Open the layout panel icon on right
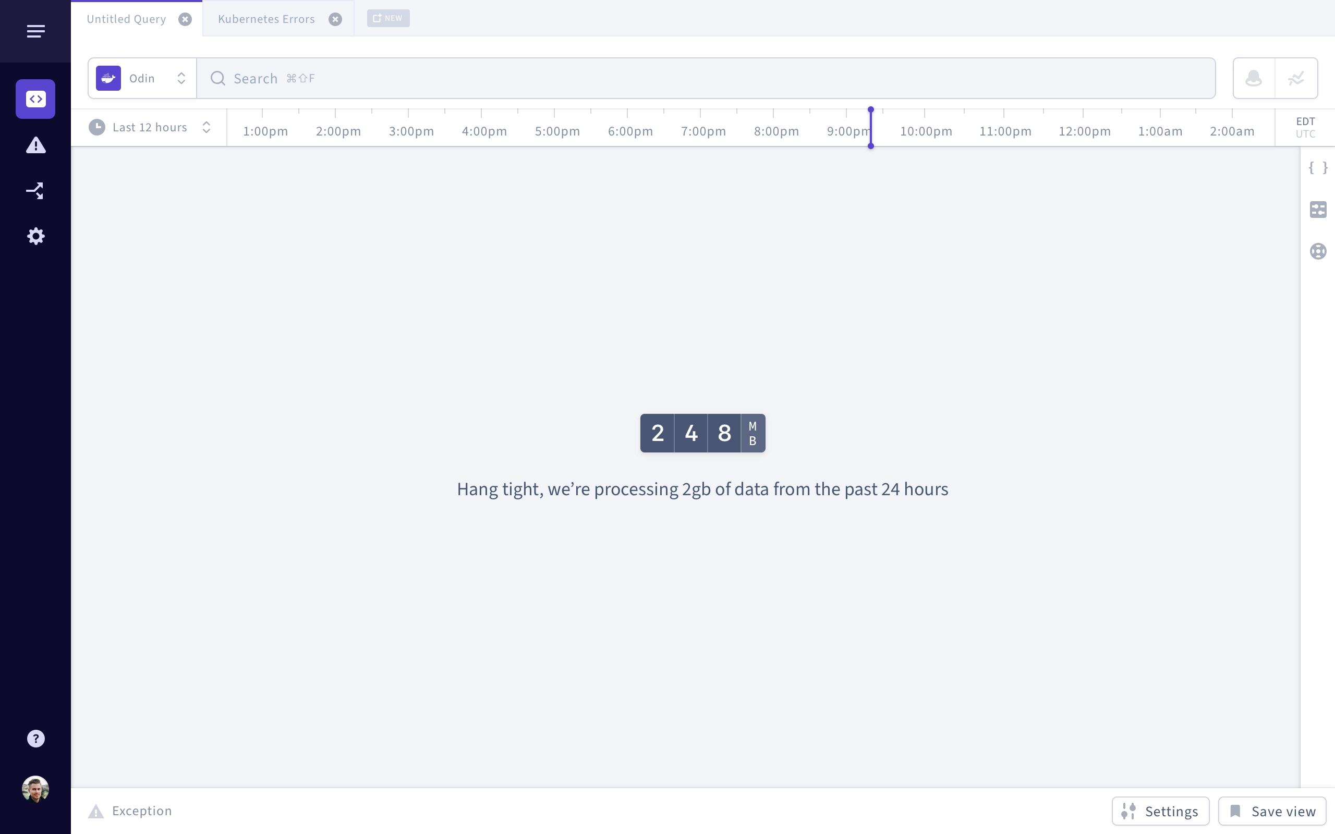 [x=1318, y=210]
